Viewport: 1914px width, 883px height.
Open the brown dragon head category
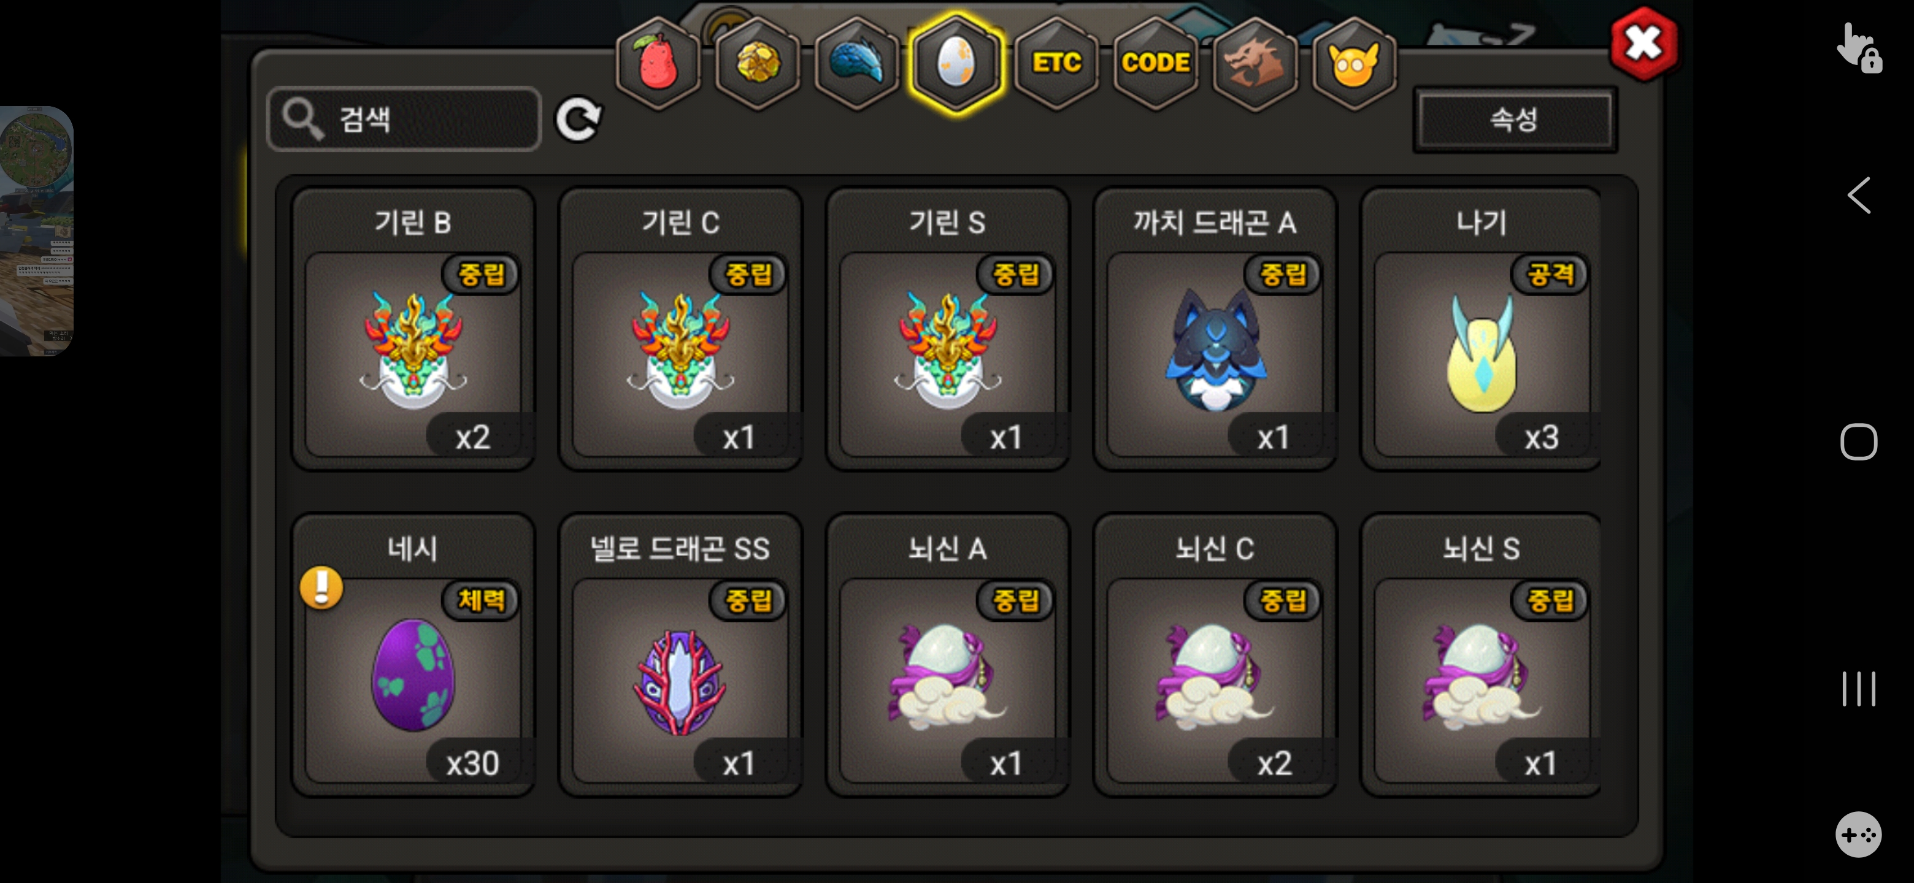click(x=1255, y=63)
